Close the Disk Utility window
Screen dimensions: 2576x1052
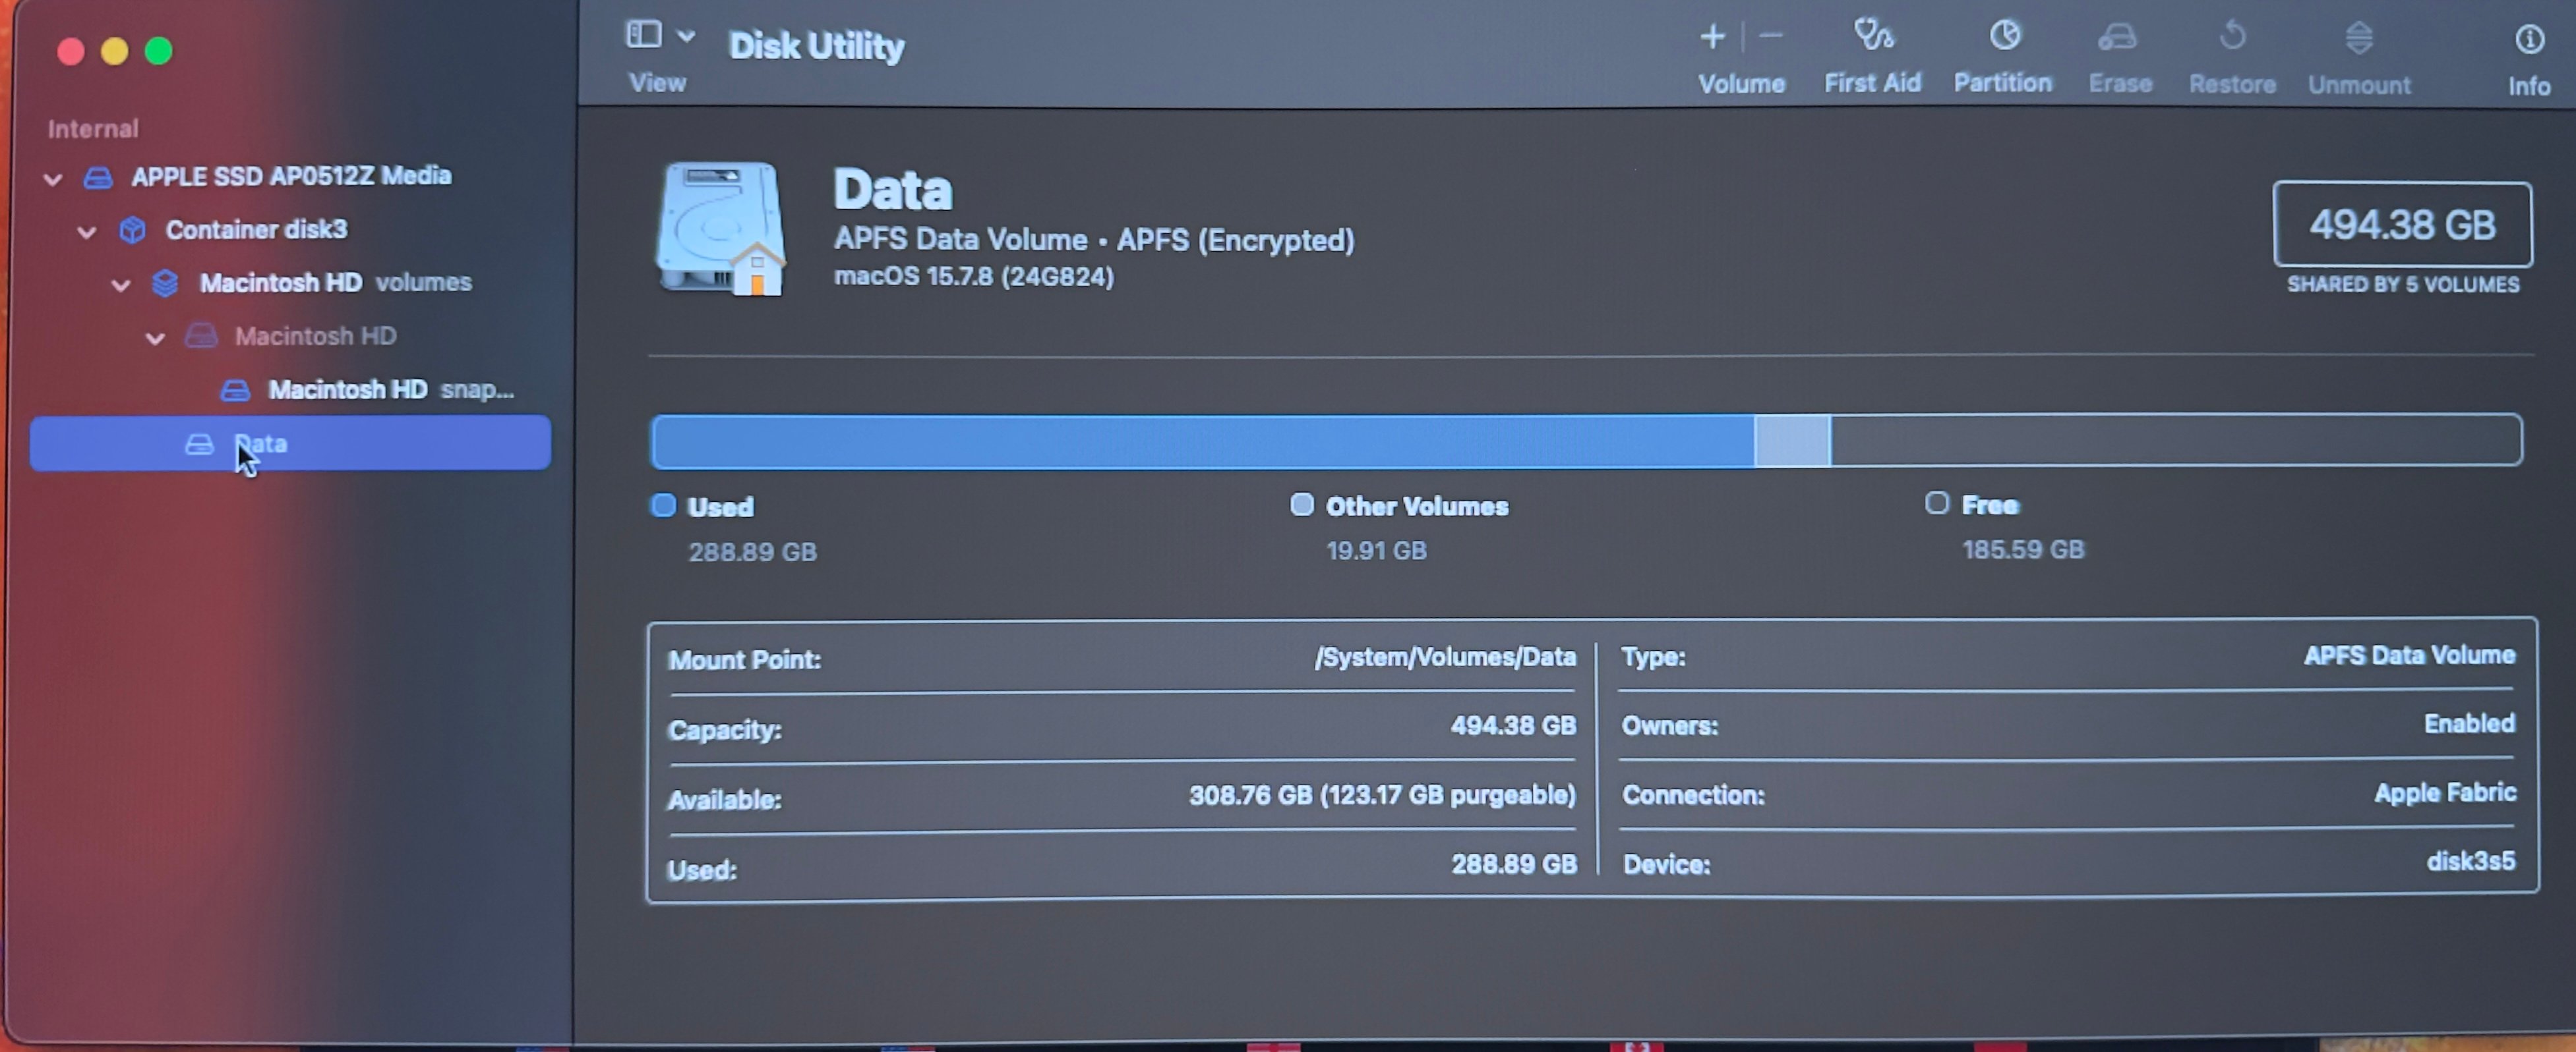point(70,51)
